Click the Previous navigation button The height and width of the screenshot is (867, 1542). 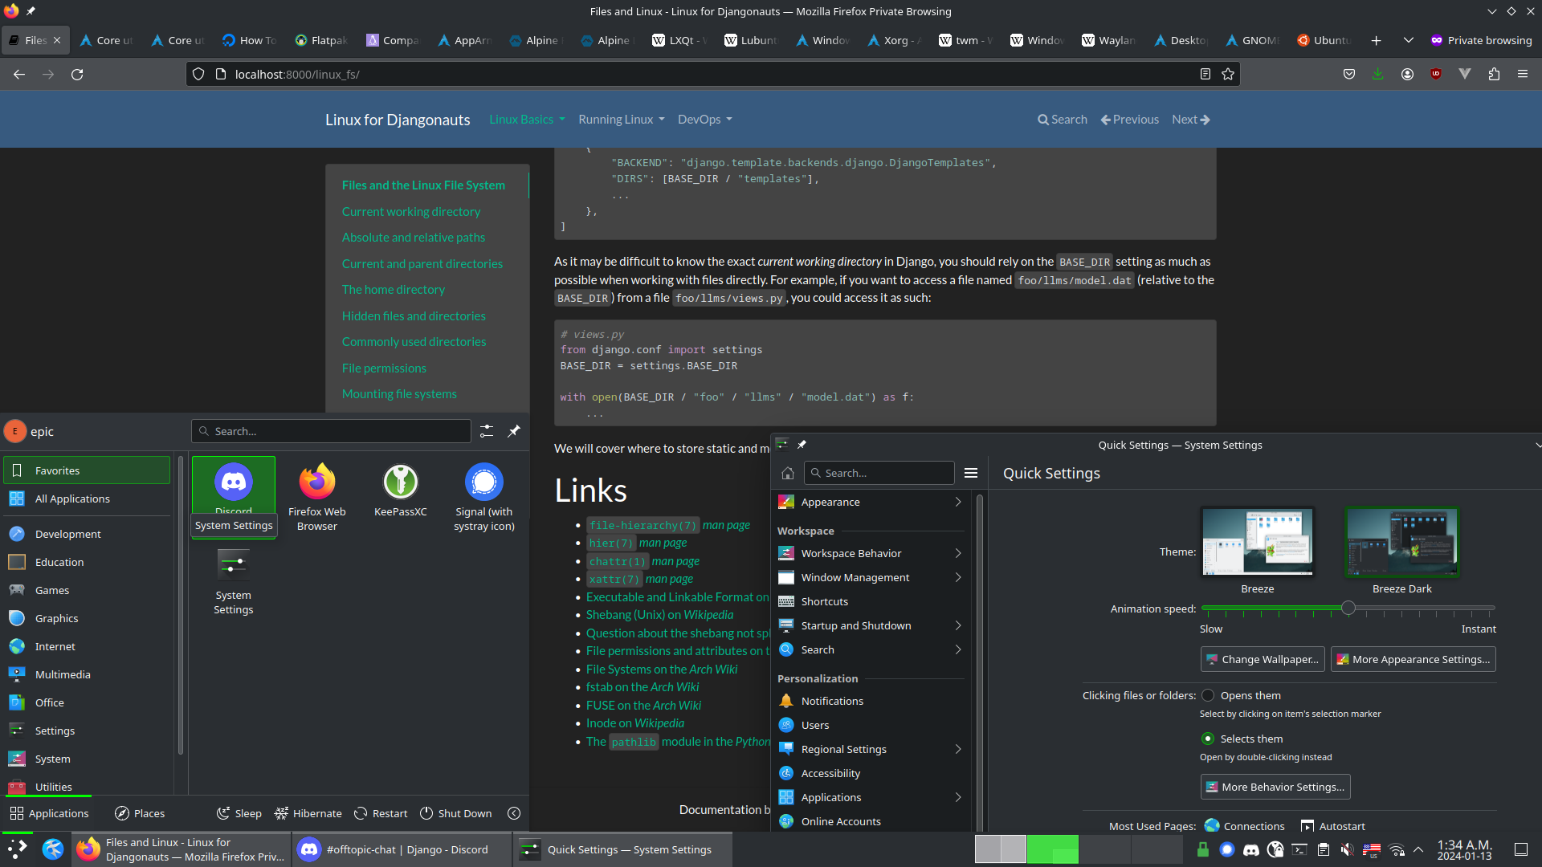(1129, 119)
